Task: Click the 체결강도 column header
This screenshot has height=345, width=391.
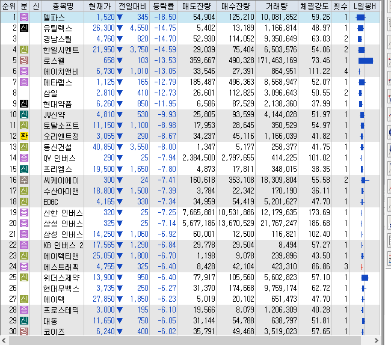Action: [315, 6]
